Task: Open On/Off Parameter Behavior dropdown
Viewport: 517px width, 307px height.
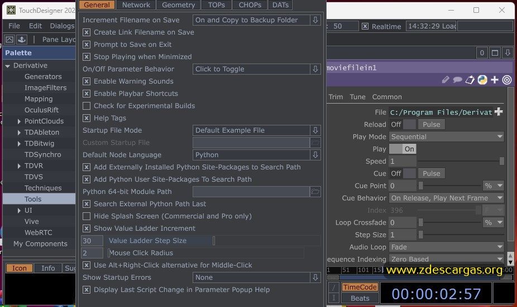Action: click(256, 69)
